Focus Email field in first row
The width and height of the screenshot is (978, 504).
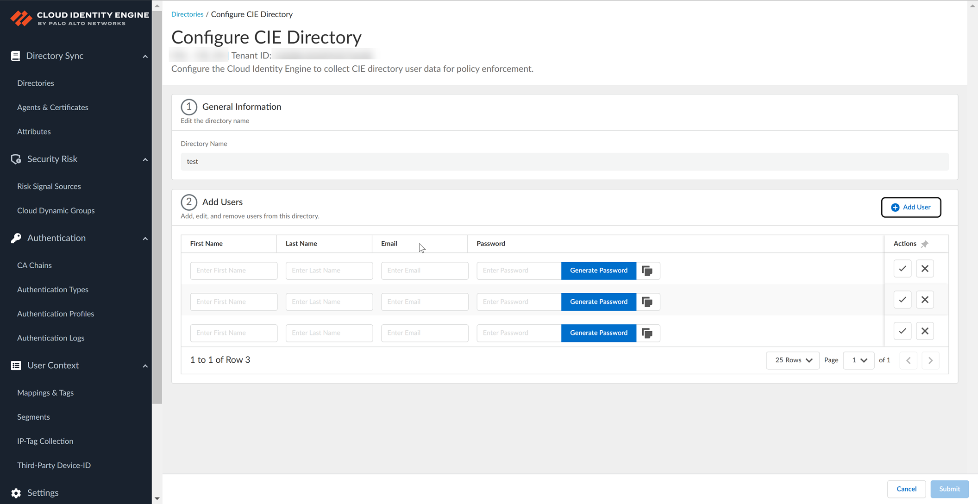point(425,271)
